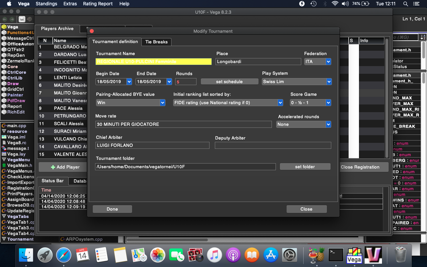Open the Pairing-Allocated BYE value dropdown
This screenshot has width=427, height=267.
tap(130, 103)
